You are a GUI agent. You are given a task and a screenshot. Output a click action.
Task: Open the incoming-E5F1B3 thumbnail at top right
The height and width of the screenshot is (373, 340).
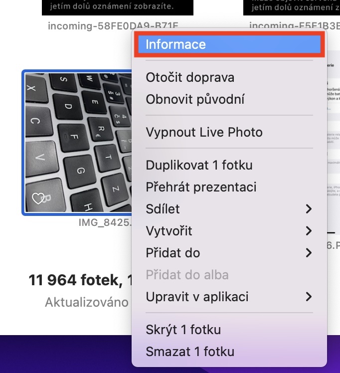coord(292,7)
